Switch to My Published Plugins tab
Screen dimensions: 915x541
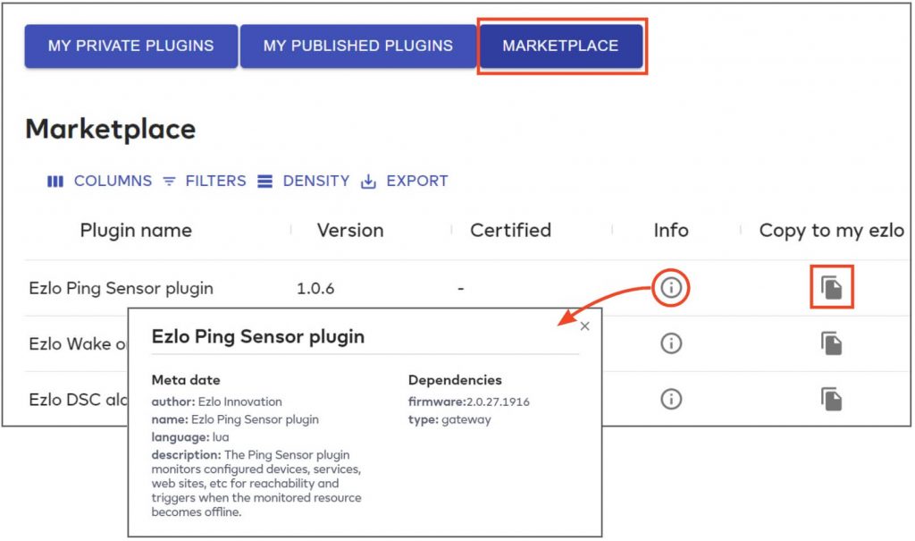tap(357, 45)
